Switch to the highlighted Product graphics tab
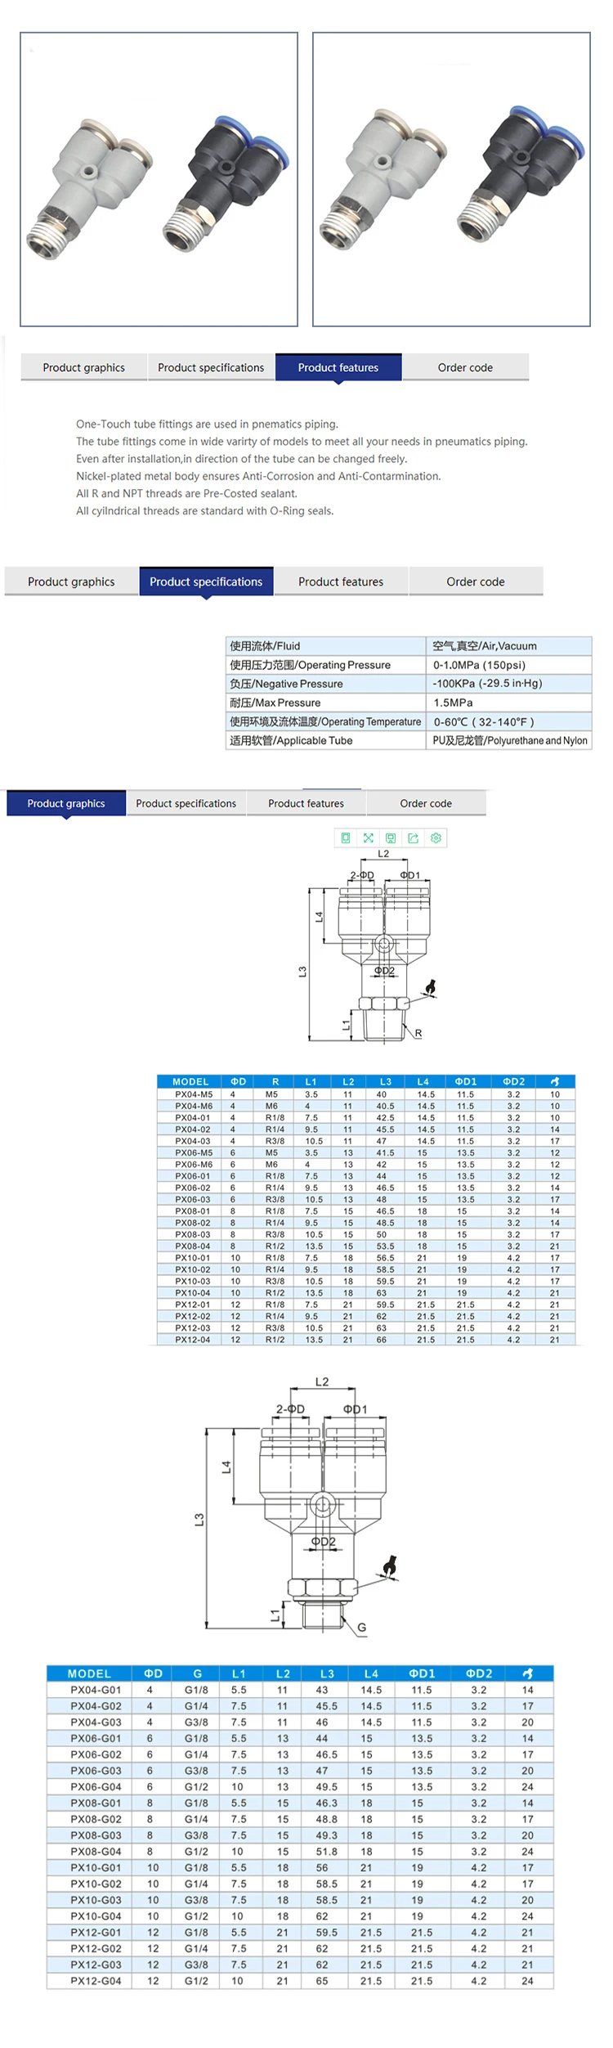 [x=66, y=803]
